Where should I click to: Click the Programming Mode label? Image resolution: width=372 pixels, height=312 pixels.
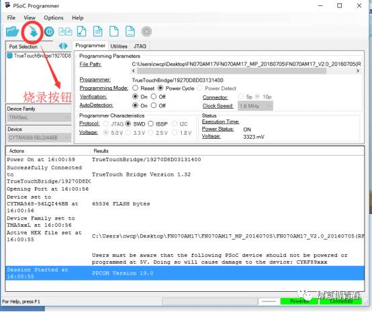(103, 88)
